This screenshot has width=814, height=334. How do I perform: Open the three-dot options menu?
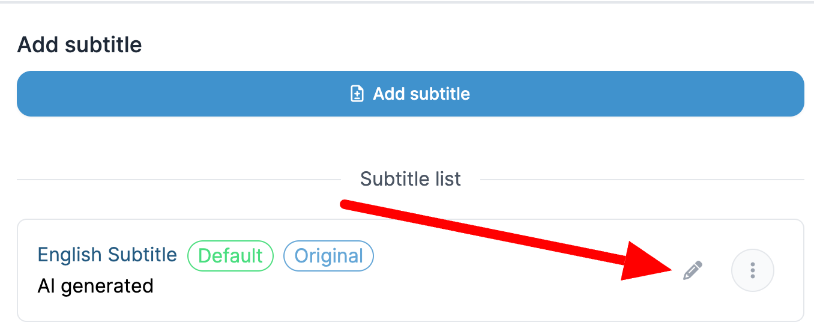click(x=753, y=270)
